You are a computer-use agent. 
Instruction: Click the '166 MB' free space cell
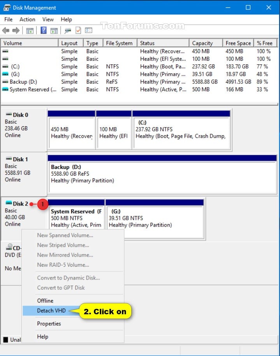click(x=234, y=89)
